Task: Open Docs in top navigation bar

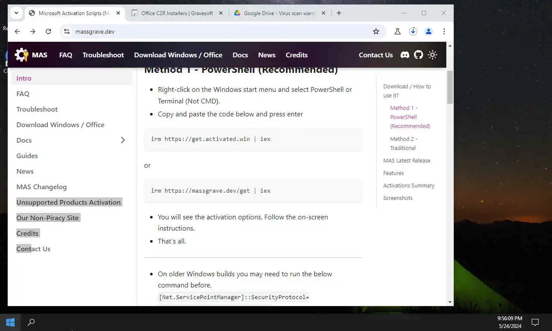Action: click(x=240, y=55)
